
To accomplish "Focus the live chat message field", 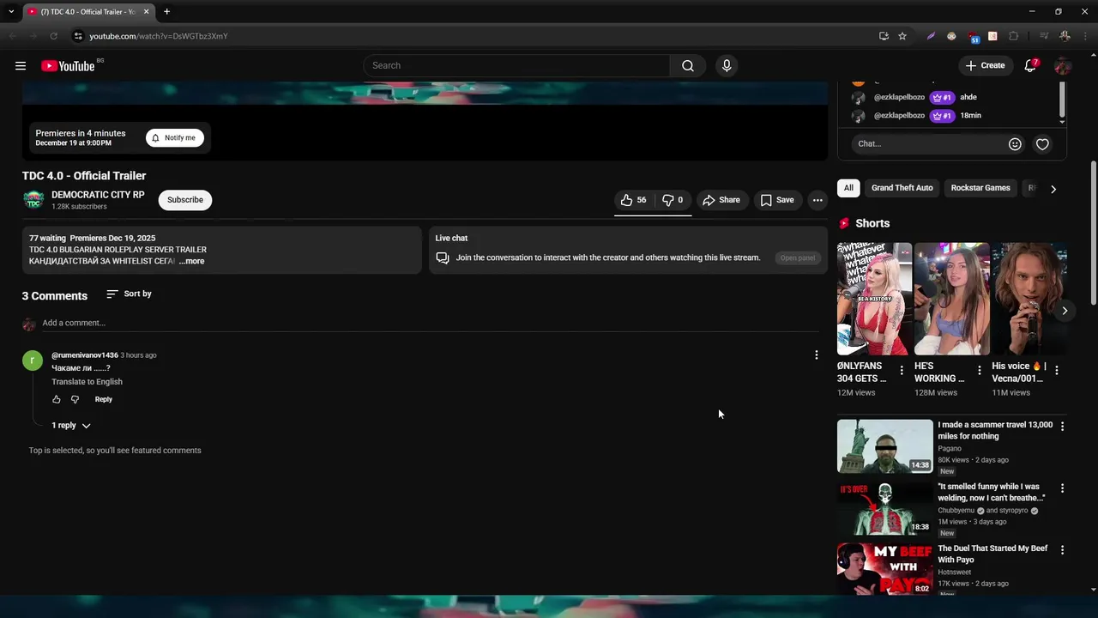I will [x=929, y=144].
